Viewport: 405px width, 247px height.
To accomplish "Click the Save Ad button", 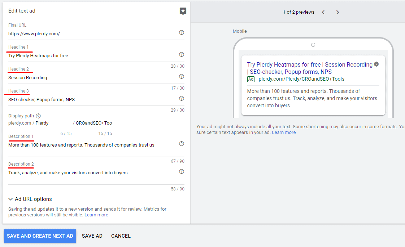I will 92,236.
